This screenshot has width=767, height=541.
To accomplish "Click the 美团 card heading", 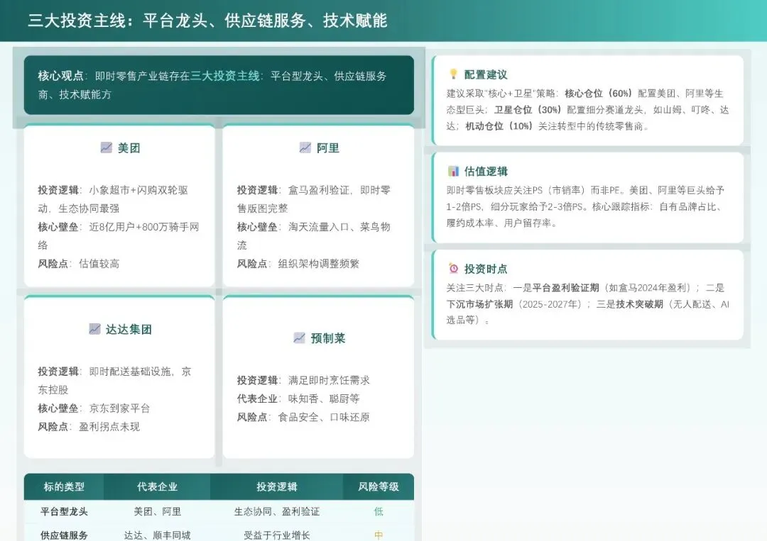I will coord(129,148).
